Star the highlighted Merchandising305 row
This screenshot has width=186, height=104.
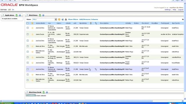(32, 69)
